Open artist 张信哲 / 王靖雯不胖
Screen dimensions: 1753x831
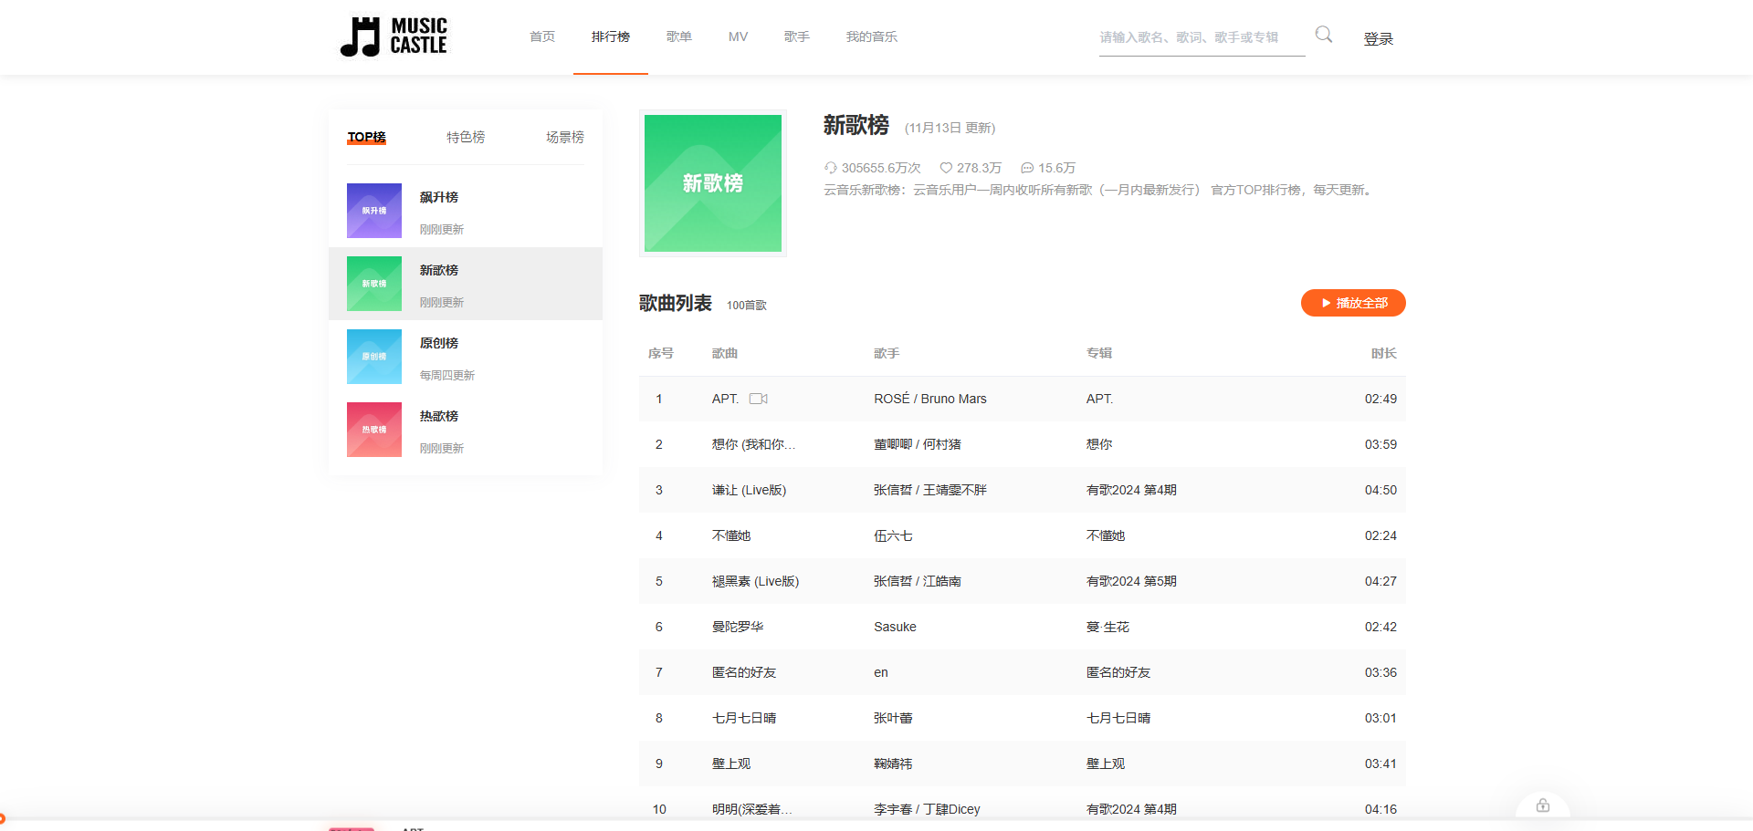930,490
